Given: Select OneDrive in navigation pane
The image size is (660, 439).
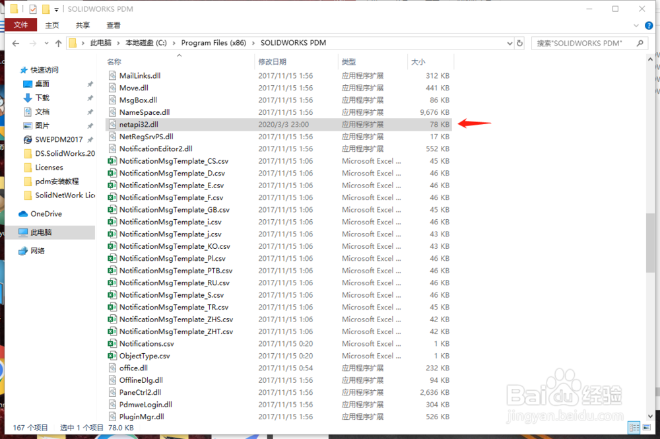Looking at the screenshot, I should pos(46,214).
